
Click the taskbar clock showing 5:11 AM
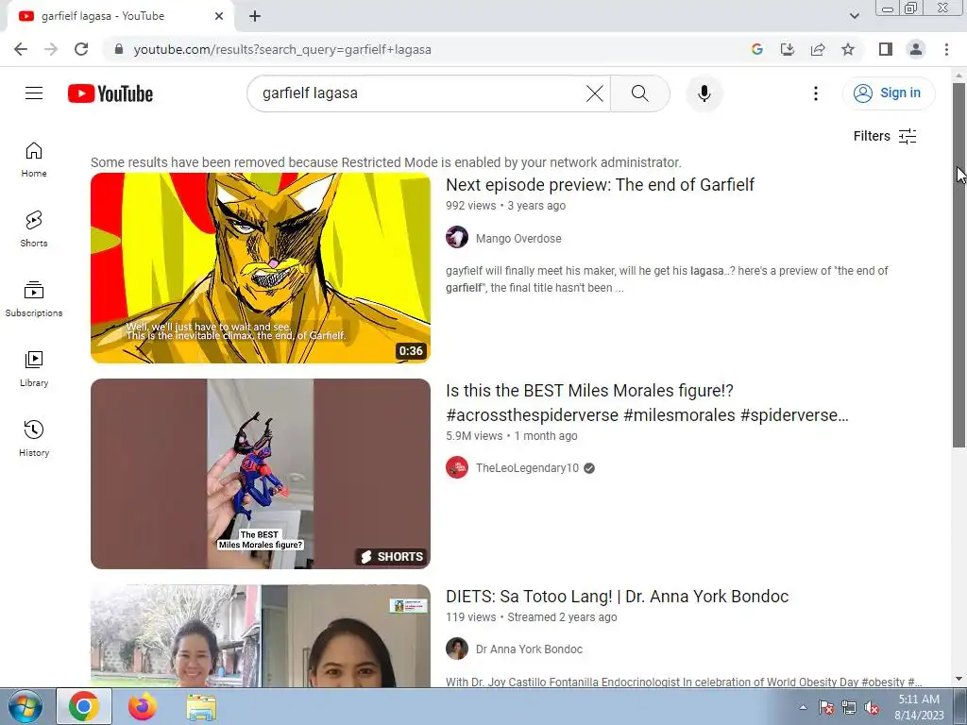point(919,707)
